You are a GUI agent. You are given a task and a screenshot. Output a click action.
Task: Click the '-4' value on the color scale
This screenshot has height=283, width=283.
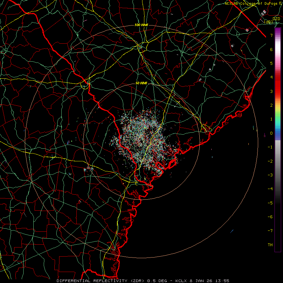270,189
